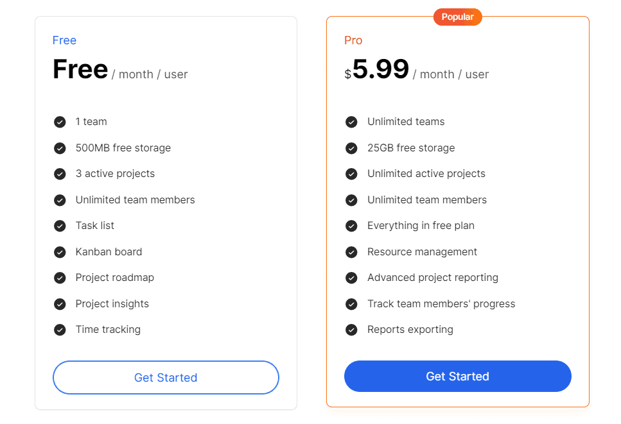Select the "Task list" feature entry
The width and height of the screenshot is (621, 424).
click(x=96, y=226)
